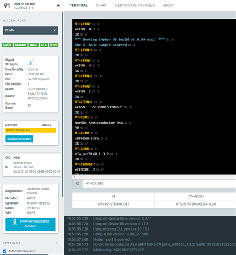
Task: Click the sidebar vertical scrollbar
Action: 62,105
